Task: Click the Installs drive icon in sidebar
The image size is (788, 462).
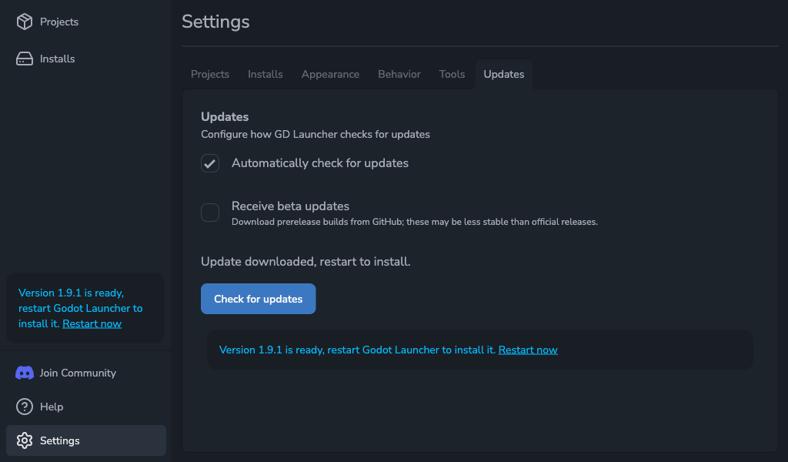Action: pos(25,59)
